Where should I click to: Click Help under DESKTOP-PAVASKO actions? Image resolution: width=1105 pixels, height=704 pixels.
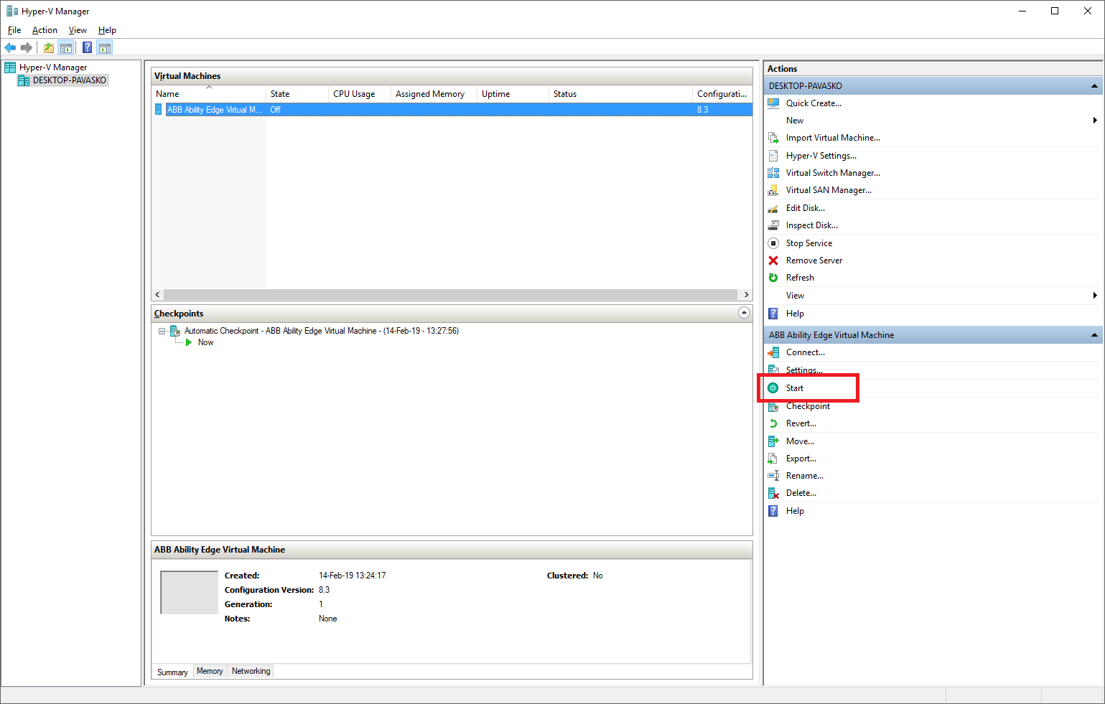795,314
